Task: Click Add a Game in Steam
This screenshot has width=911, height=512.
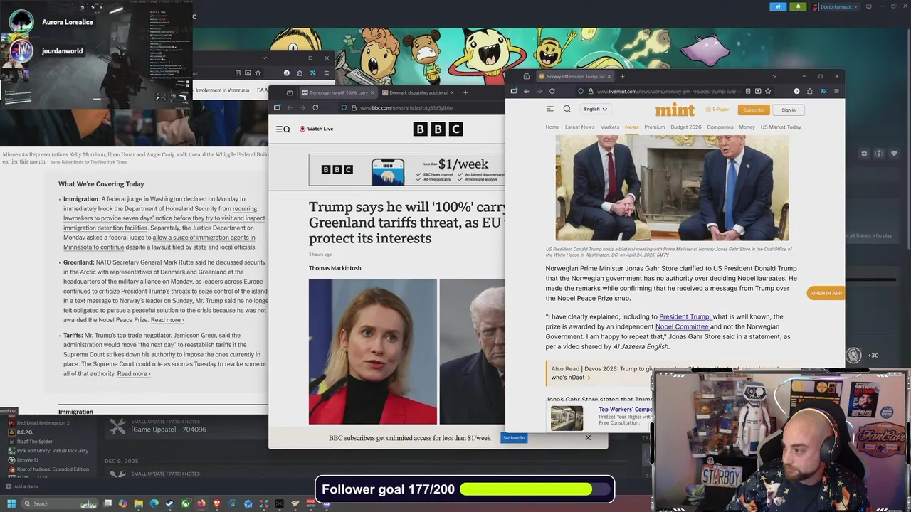Action: pos(23,486)
